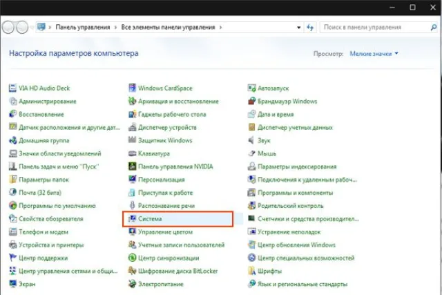Click the refresh button beside the address bar

310,28
